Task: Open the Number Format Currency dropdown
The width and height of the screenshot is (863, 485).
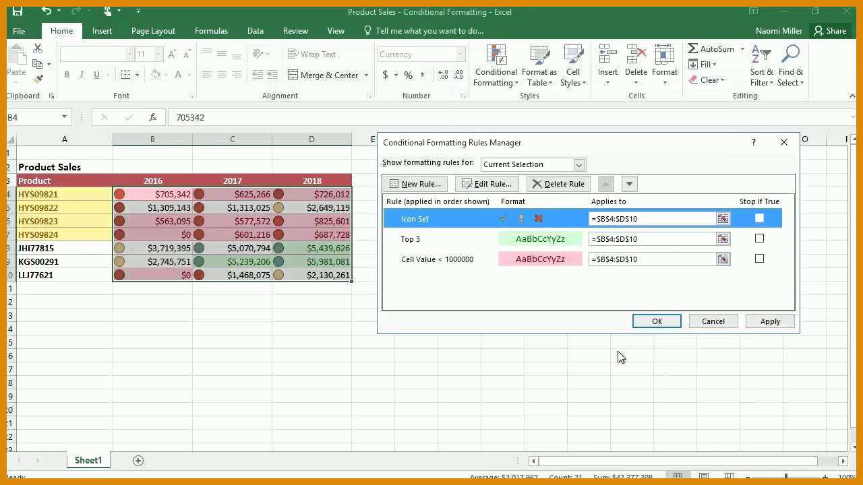Action: click(x=461, y=55)
